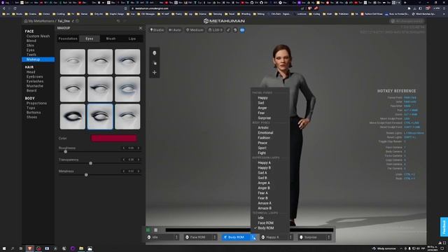Switch to the Foundation makeup tab

click(68, 38)
